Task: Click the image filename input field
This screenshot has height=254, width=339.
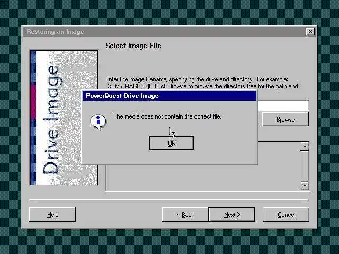Action: (x=283, y=105)
